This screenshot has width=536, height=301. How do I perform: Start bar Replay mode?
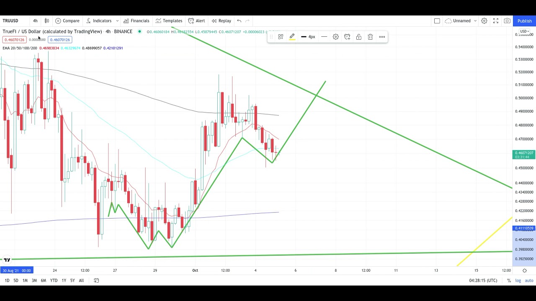[x=222, y=20]
